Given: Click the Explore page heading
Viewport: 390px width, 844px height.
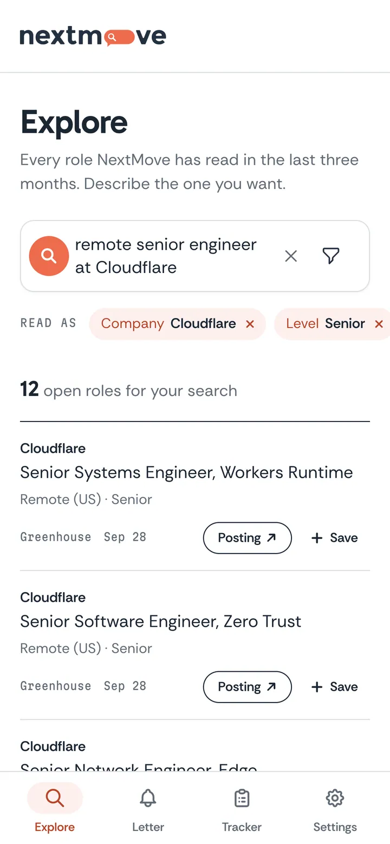Looking at the screenshot, I should (74, 122).
